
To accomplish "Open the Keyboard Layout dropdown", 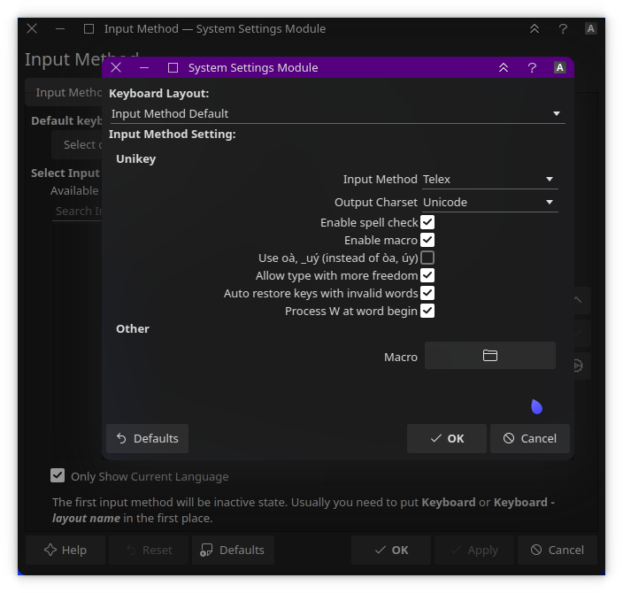I will (337, 114).
